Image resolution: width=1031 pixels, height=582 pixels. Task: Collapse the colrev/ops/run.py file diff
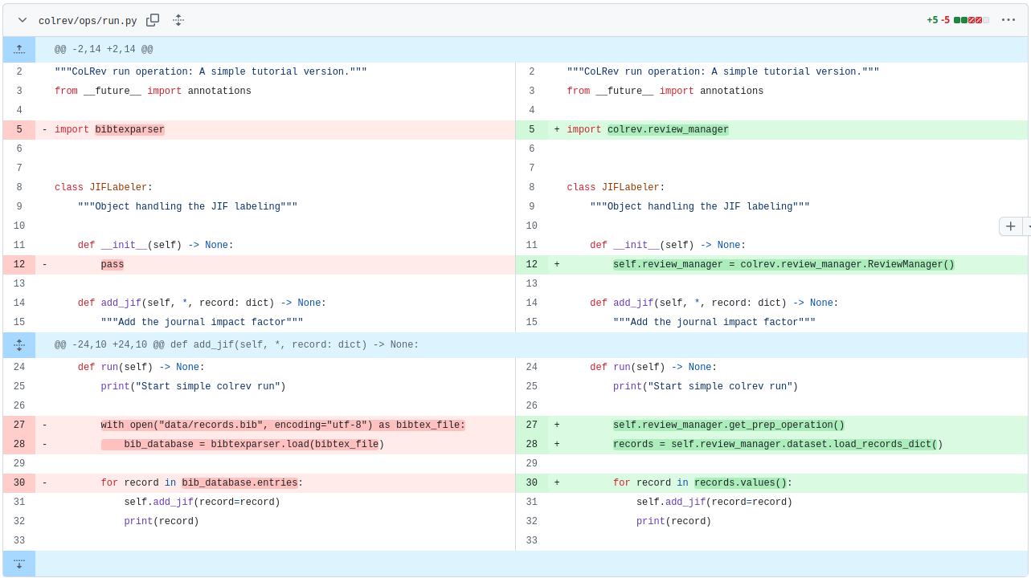23,20
